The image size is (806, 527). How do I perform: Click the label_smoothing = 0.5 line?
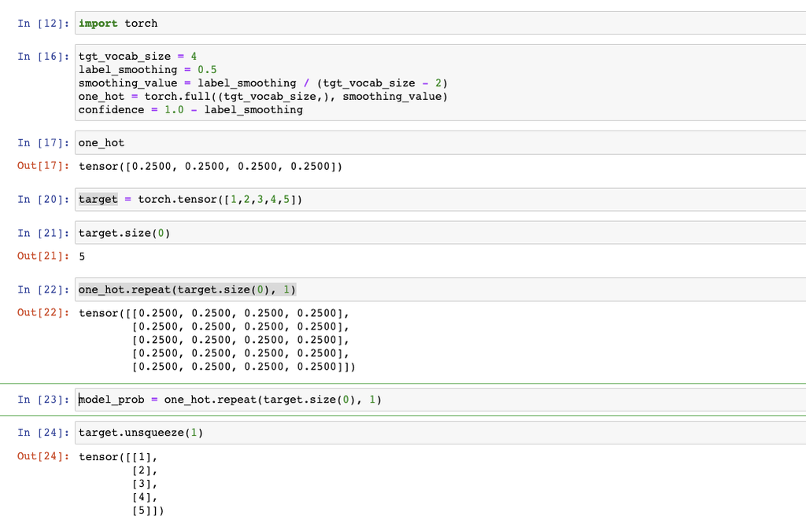(147, 70)
